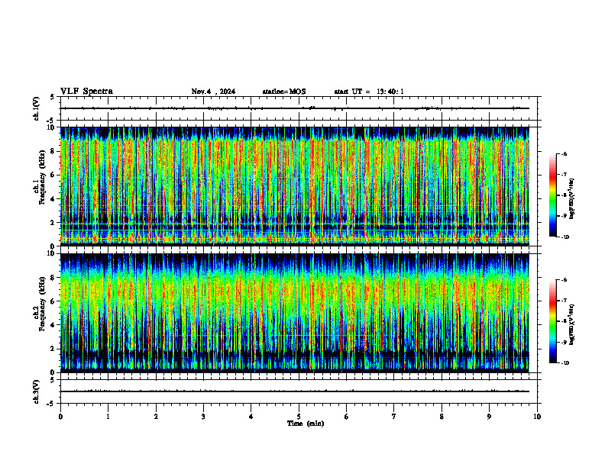Click the time-axis tick label "1"
Viewport: 605px width, 467px height.
click(108, 417)
